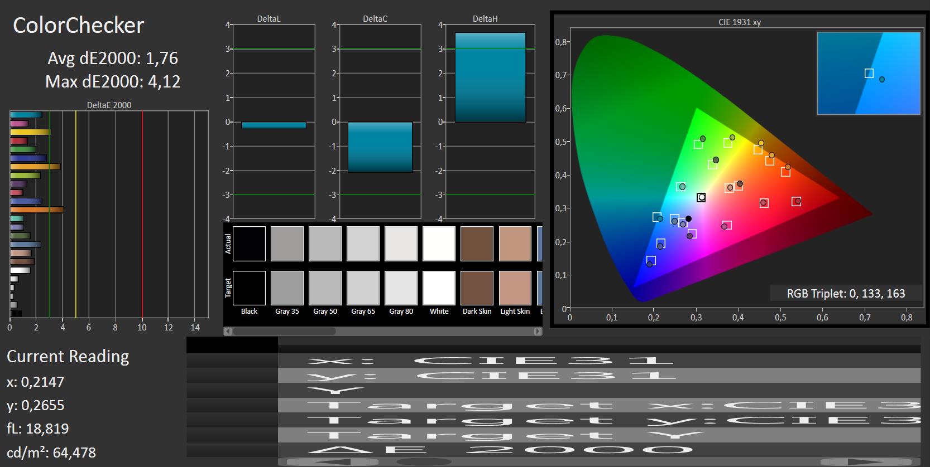Click the 'y: 0,2655' reading
This screenshot has width=930, height=467.
click(35, 405)
